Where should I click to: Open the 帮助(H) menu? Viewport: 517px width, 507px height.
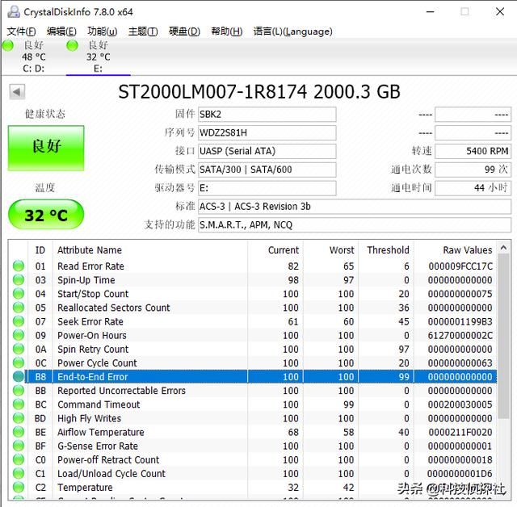click(227, 31)
